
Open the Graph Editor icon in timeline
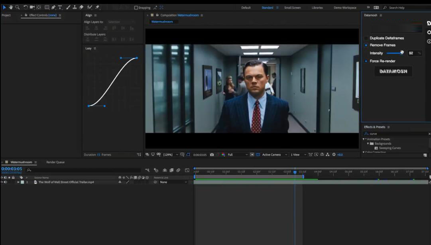[187, 170]
